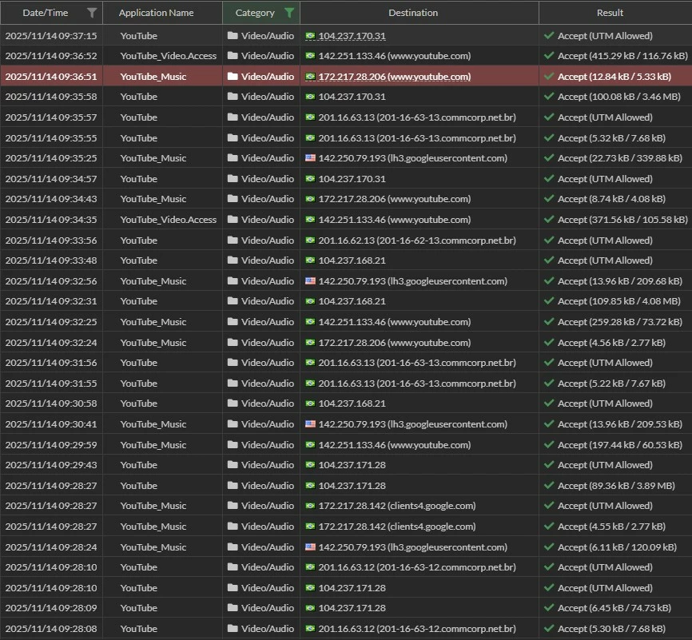The width and height of the screenshot is (692, 640).
Task: Click the folder icon in the 09:31:56 row
Action: click(233, 363)
